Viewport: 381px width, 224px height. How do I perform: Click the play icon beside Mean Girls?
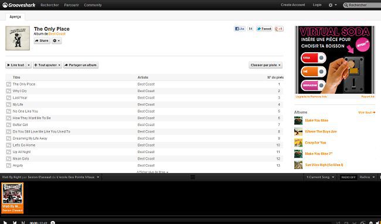point(9,159)
